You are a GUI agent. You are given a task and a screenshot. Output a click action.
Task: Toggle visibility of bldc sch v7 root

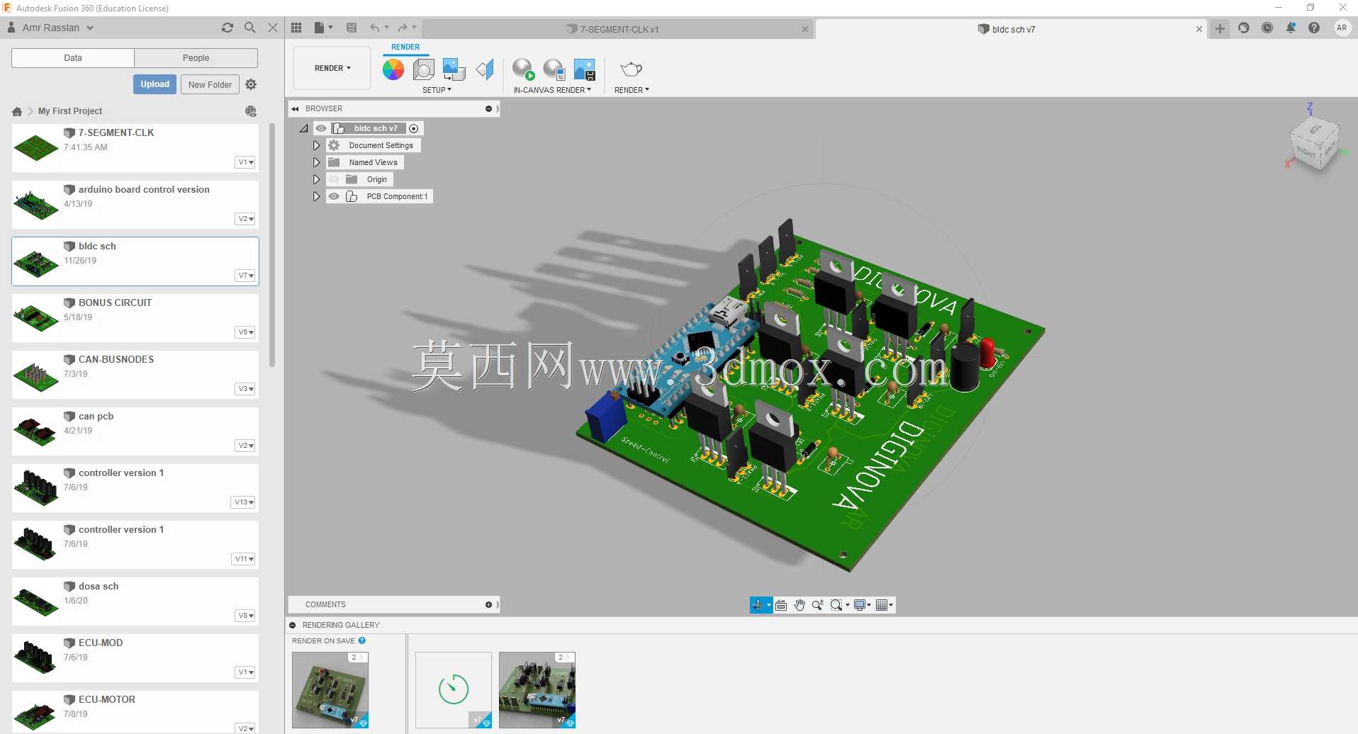[321, 128]
